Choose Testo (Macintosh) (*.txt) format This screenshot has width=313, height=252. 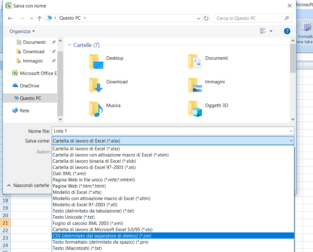tap(173, 248)
